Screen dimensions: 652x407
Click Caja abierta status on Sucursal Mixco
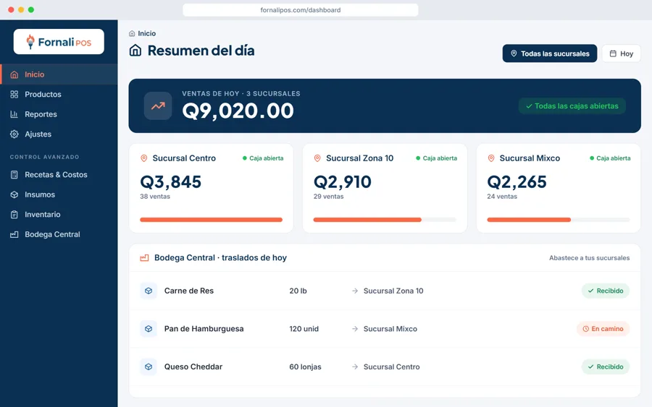(610, 158)
